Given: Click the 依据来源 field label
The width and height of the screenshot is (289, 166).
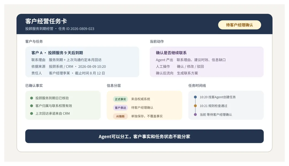Looking at the screenshot, I should click(x=38, y=67).
